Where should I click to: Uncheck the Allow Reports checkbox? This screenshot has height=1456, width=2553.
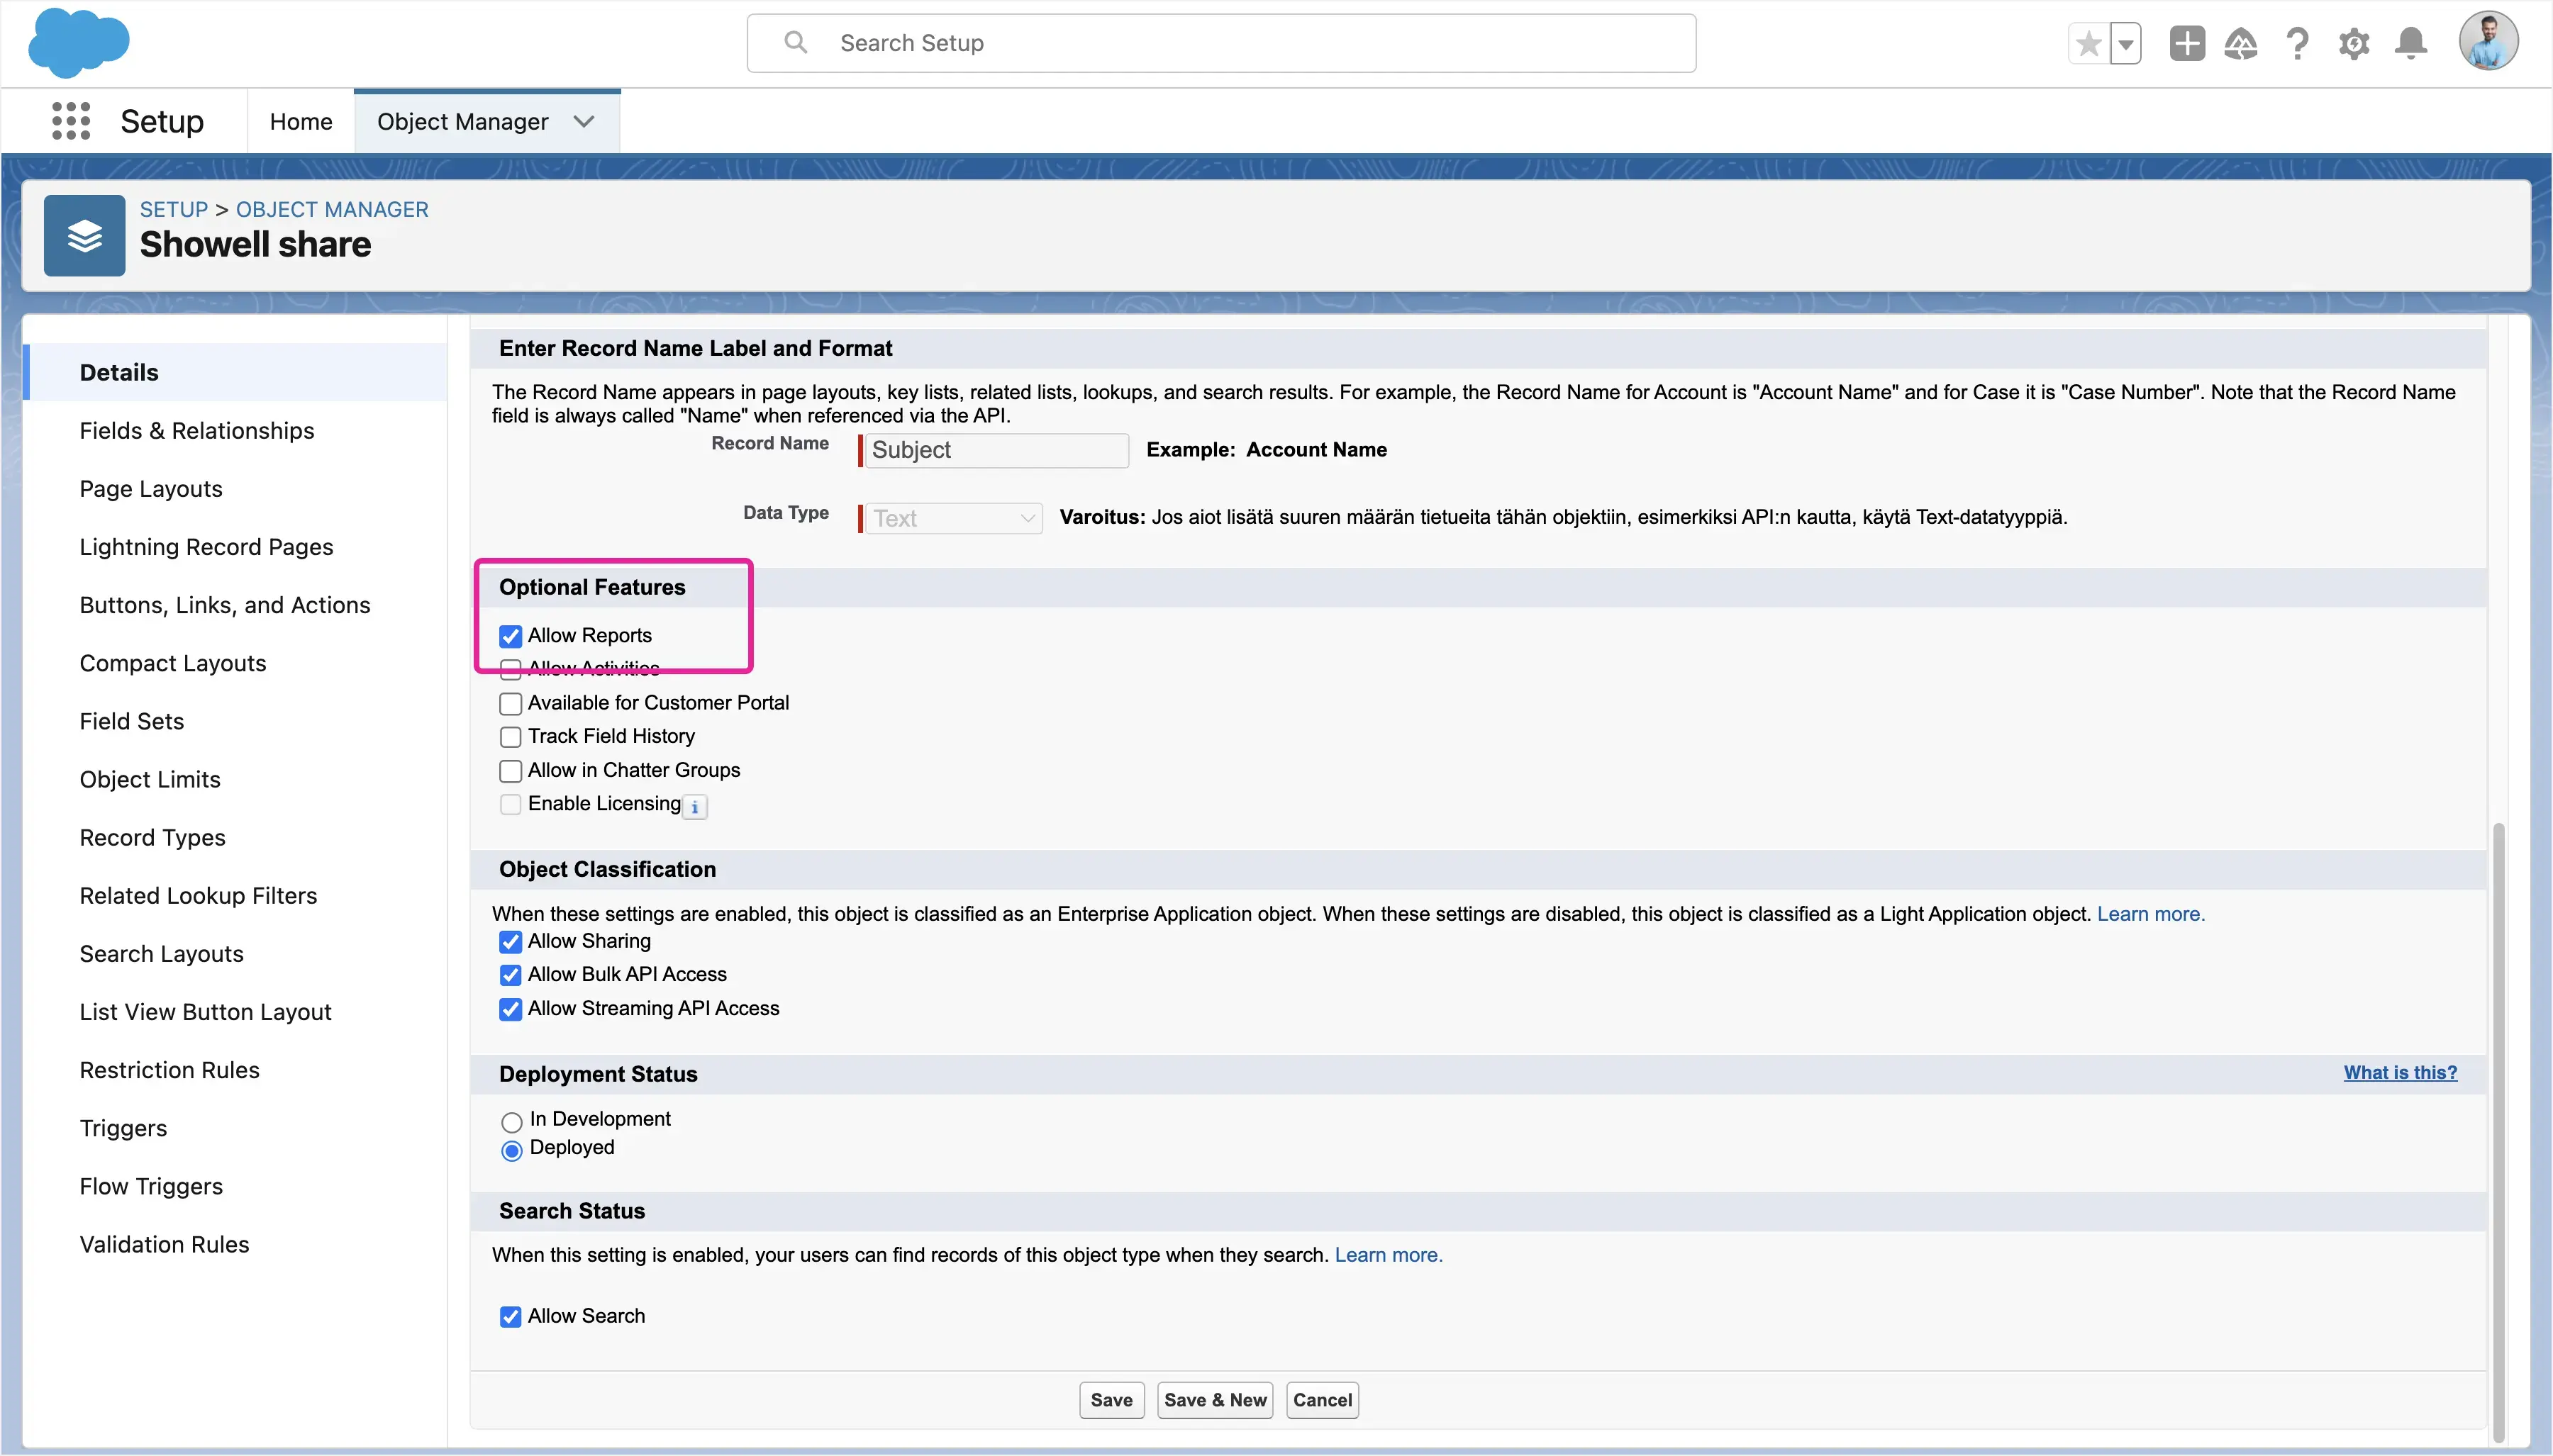(510, 636)
